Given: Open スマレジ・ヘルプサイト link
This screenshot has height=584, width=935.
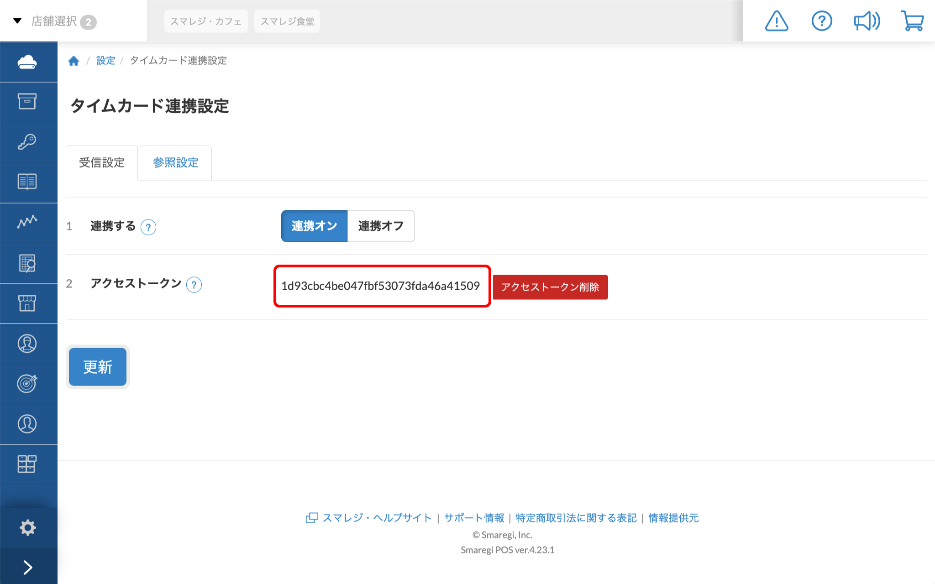Looking at the screenshot, I should [369, 518].
